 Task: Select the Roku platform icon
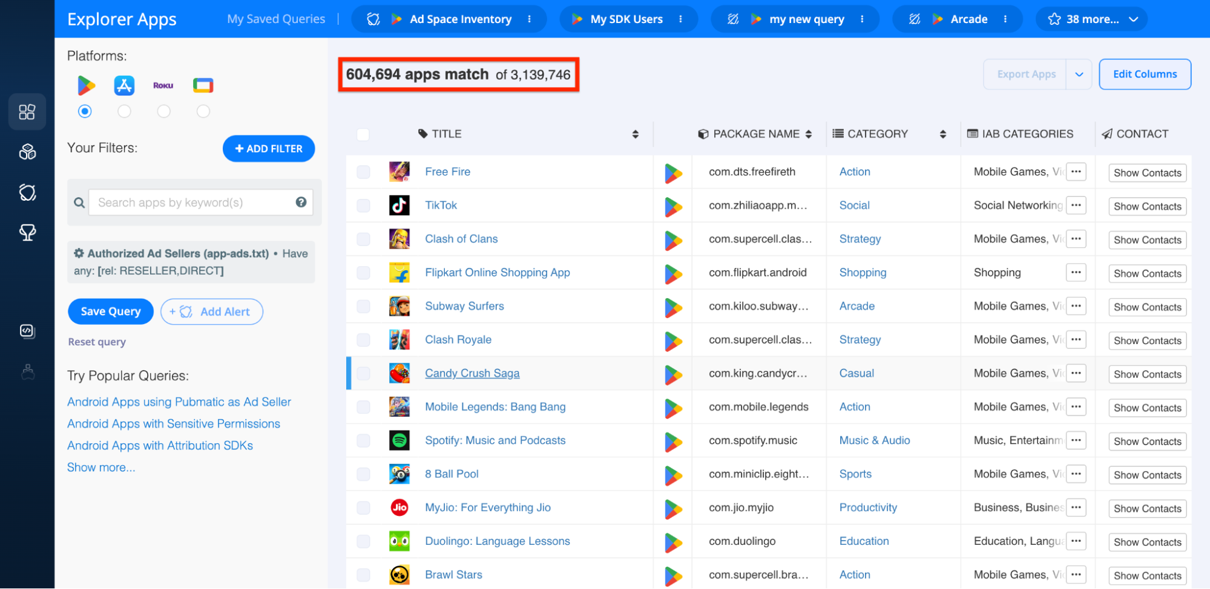(x=163, y=86)
